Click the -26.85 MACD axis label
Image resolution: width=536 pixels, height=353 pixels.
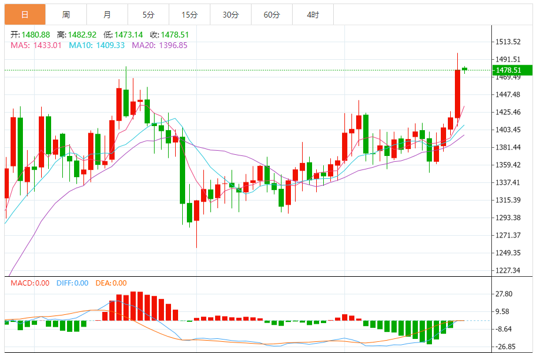click(x=505, y=347)
